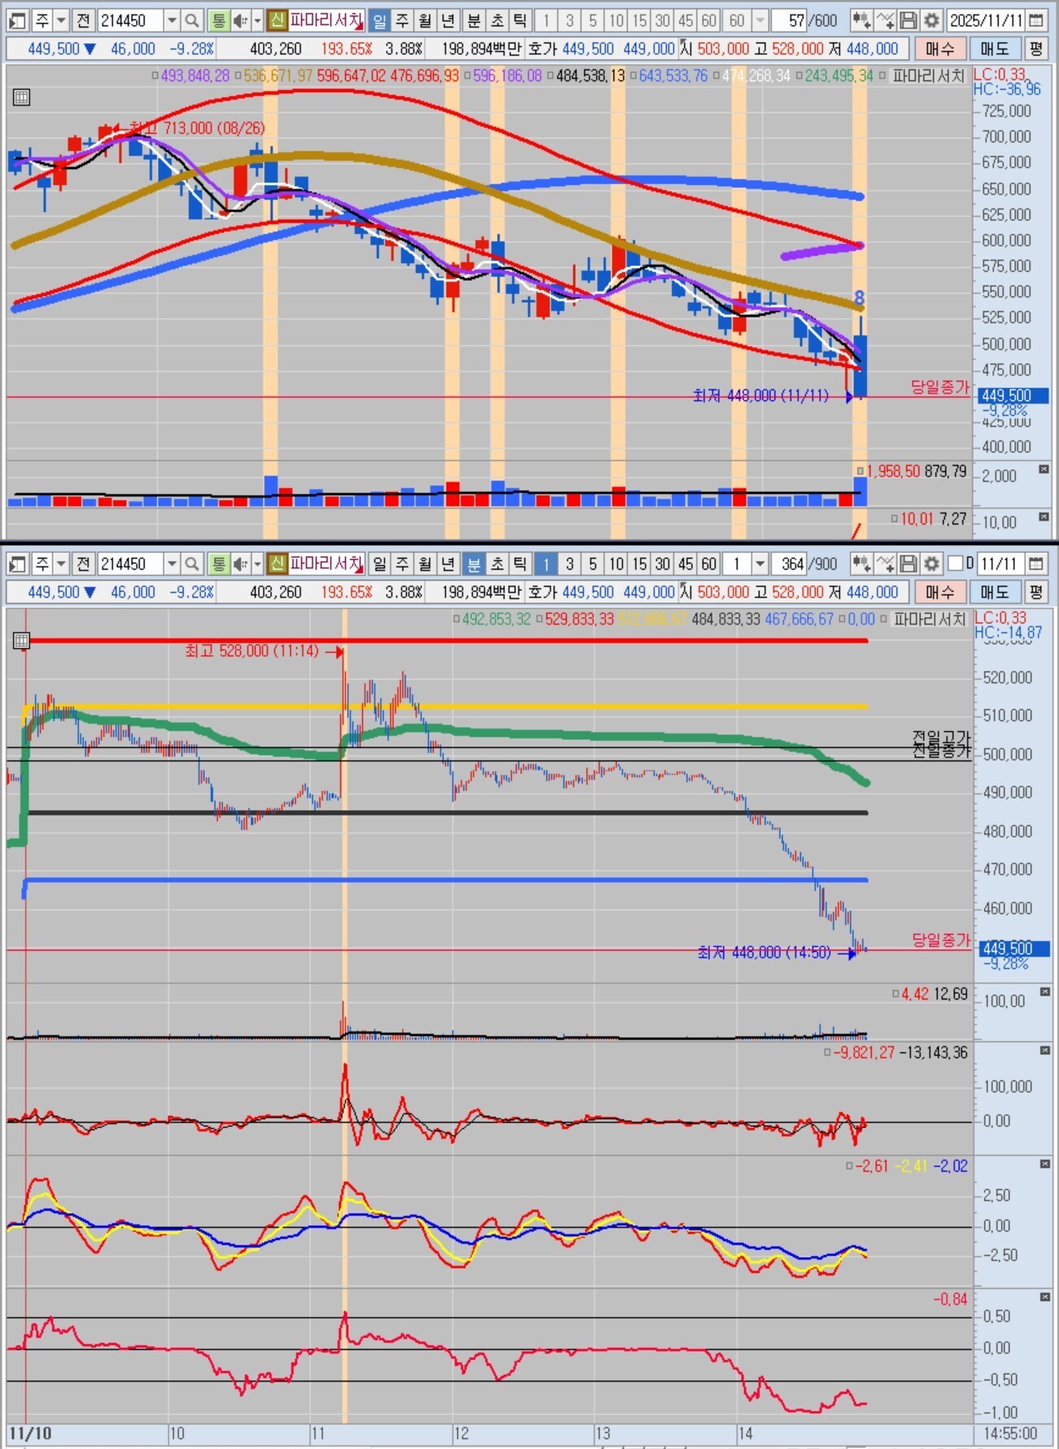This screenshot has height=1449, width=1059.
Task: Click the crosshair-add icon left of the save icon in the minute toolbar
Action: click(x=886, y=563)
